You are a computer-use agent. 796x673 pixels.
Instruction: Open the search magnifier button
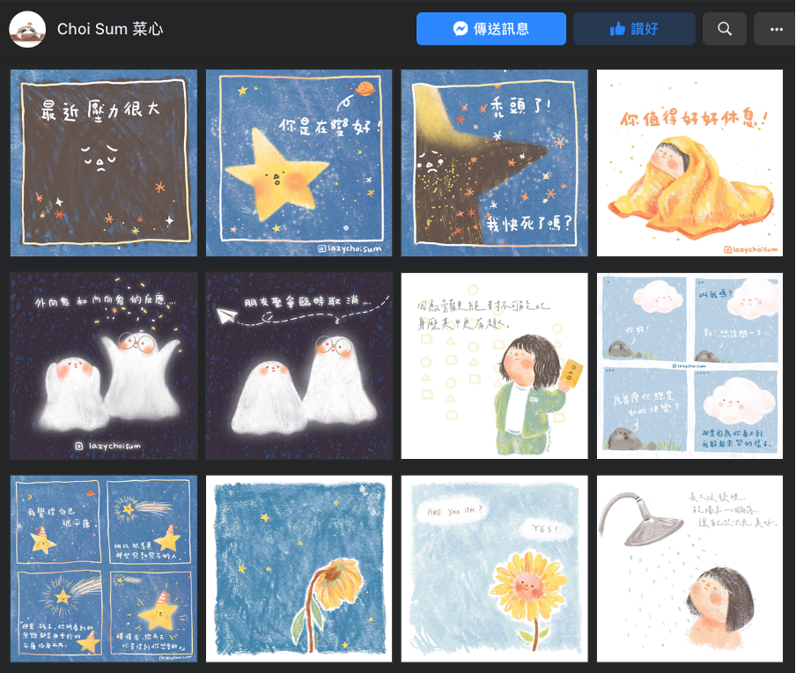click(725, 29)
